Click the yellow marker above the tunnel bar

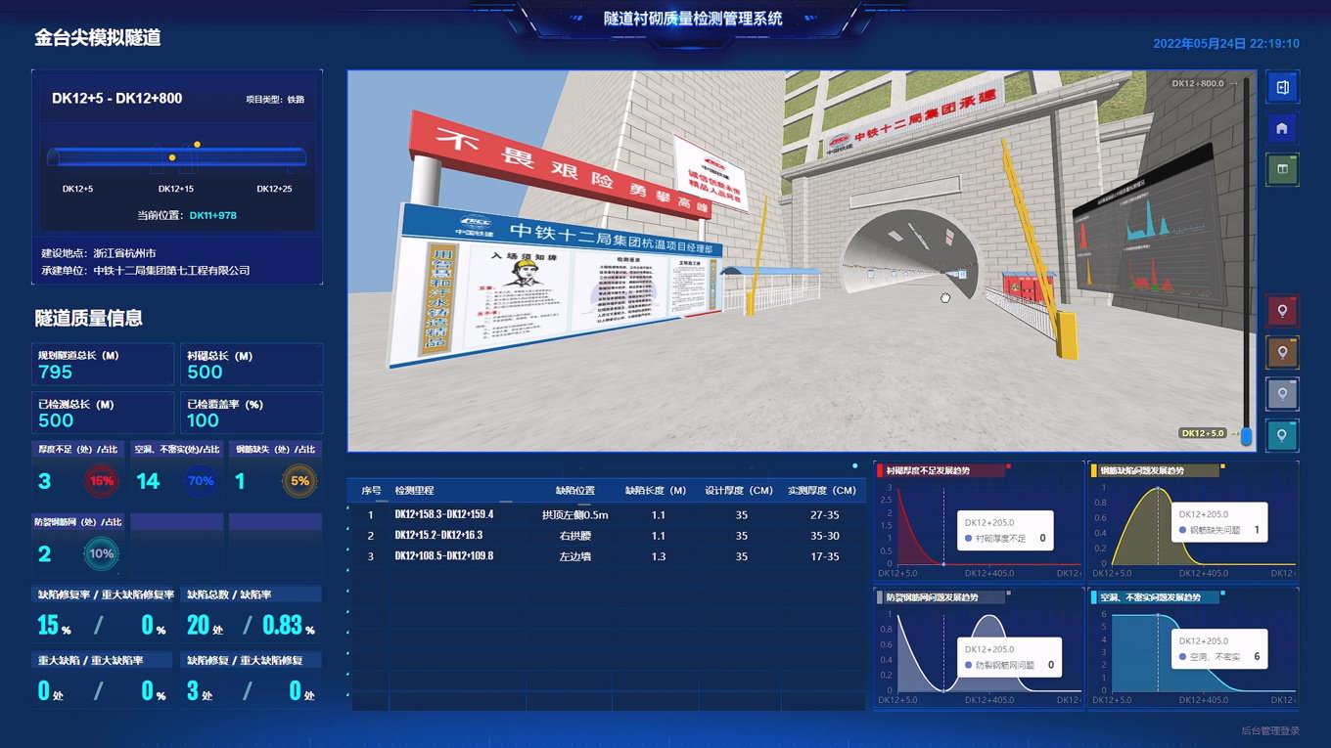(x=197, y=145)
